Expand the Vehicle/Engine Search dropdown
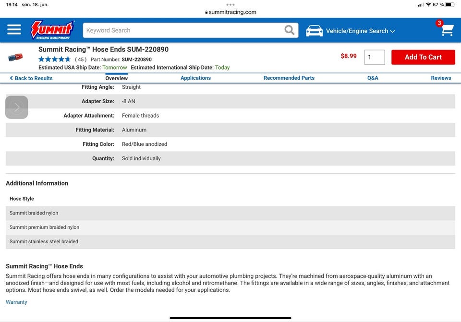 [360, 31]
